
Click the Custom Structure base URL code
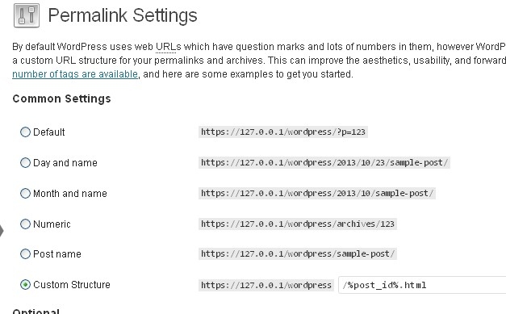click(266, 285)
